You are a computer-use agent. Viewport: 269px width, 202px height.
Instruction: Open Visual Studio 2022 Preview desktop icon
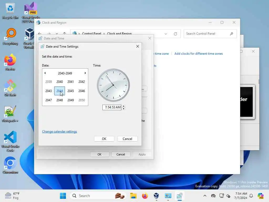(30, 12)
